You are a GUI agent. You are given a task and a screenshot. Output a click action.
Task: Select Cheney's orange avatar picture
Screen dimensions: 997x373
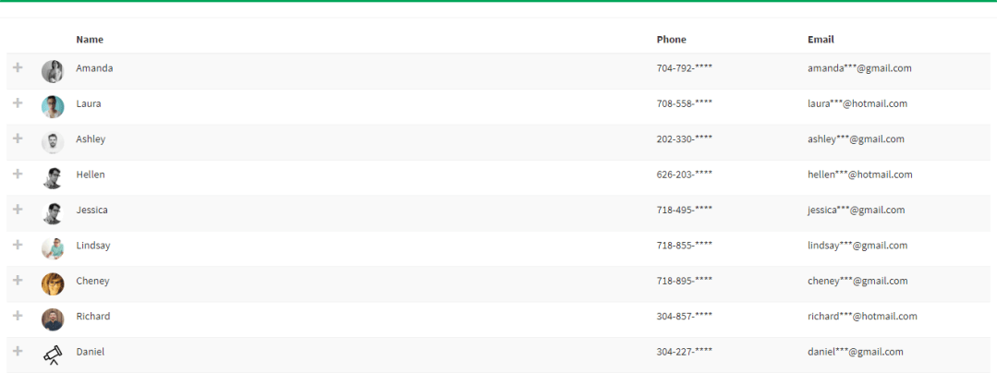pos(53,284)
